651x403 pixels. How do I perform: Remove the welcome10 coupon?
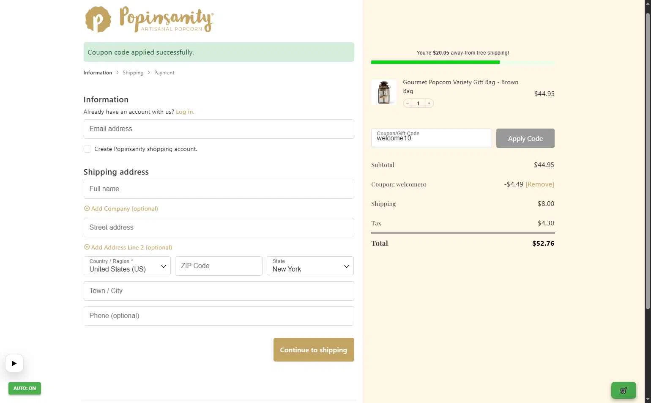point(540,184)
